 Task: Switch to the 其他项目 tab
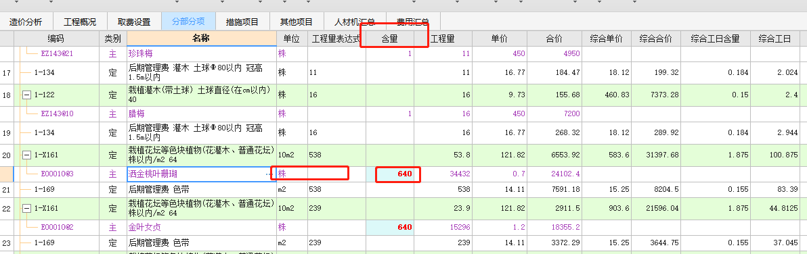coord(297,22)
